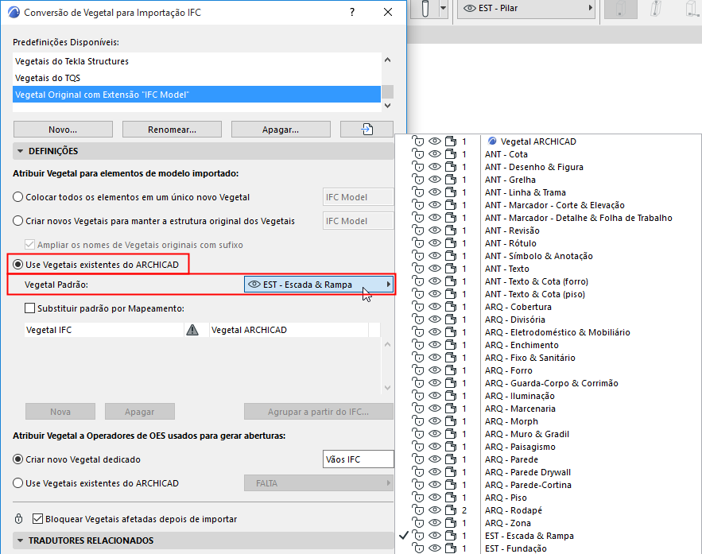The image size is (702, 554).
Task: Open the disabled FALTA layer dropdown
Action: point(319,483)
